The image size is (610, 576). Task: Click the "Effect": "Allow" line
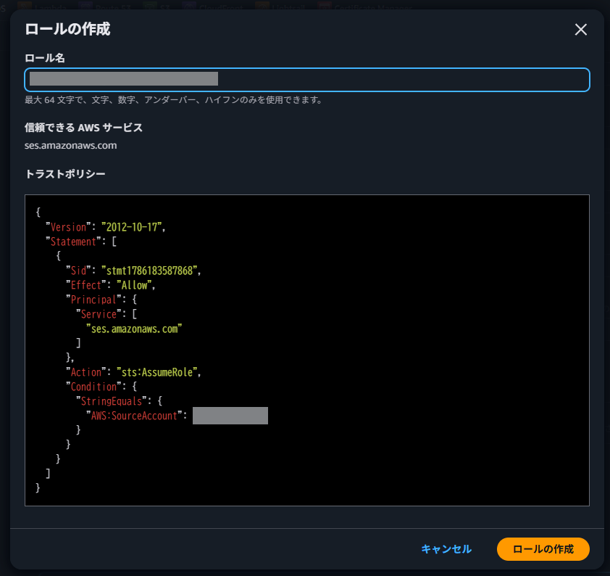coord(111,285)
